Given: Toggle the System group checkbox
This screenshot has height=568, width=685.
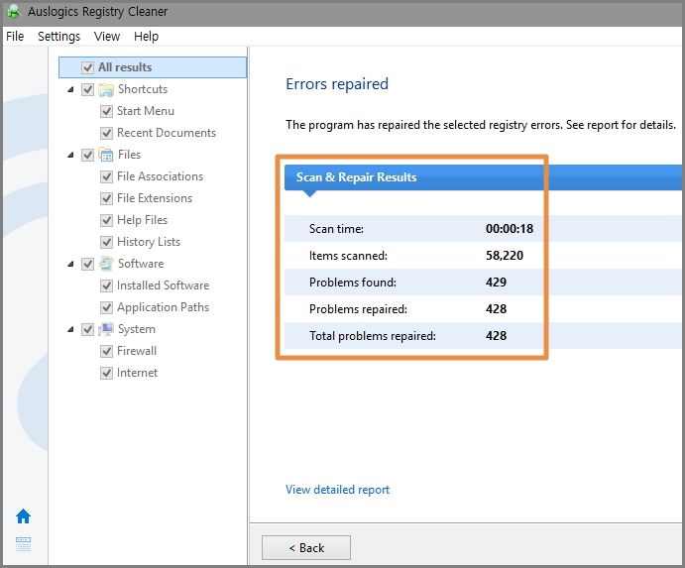Looking at the screenshot, I should point(87,329).
